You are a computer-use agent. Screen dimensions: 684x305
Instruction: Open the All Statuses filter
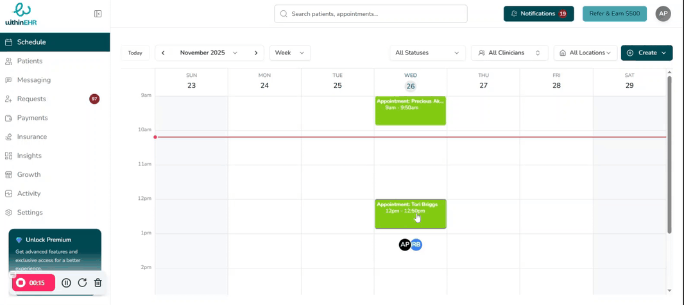point(427,53)
